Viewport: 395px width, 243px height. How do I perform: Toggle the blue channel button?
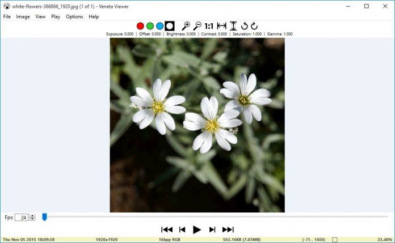click(159, 26)
